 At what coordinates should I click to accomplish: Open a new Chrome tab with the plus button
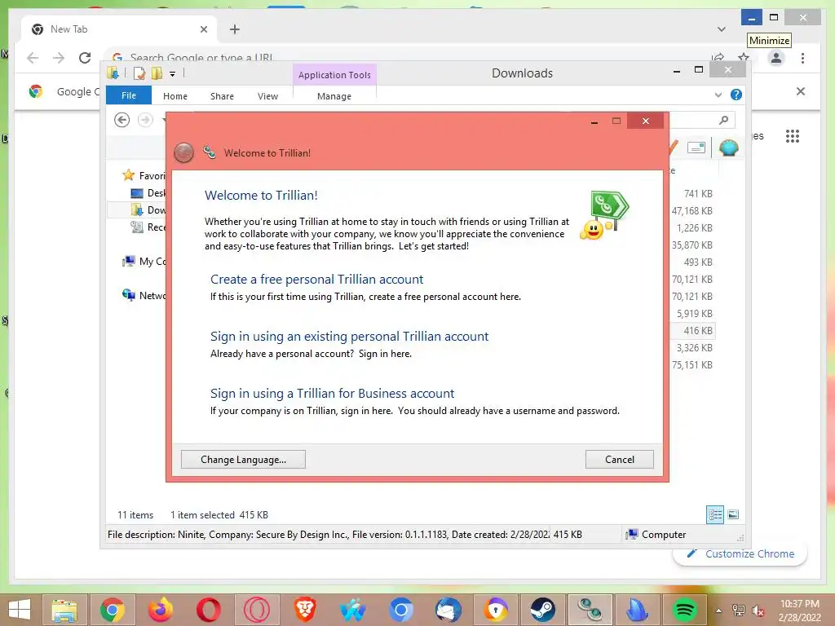(x=235, y=29)
